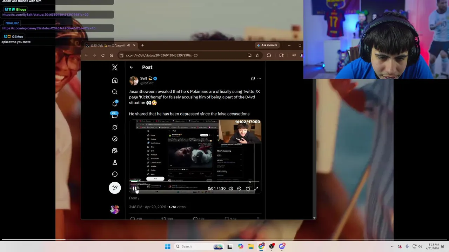Mute the video with the speaker icon
Image resolution: width=449 pixels, height=252 pixels.
pos(231,188)
